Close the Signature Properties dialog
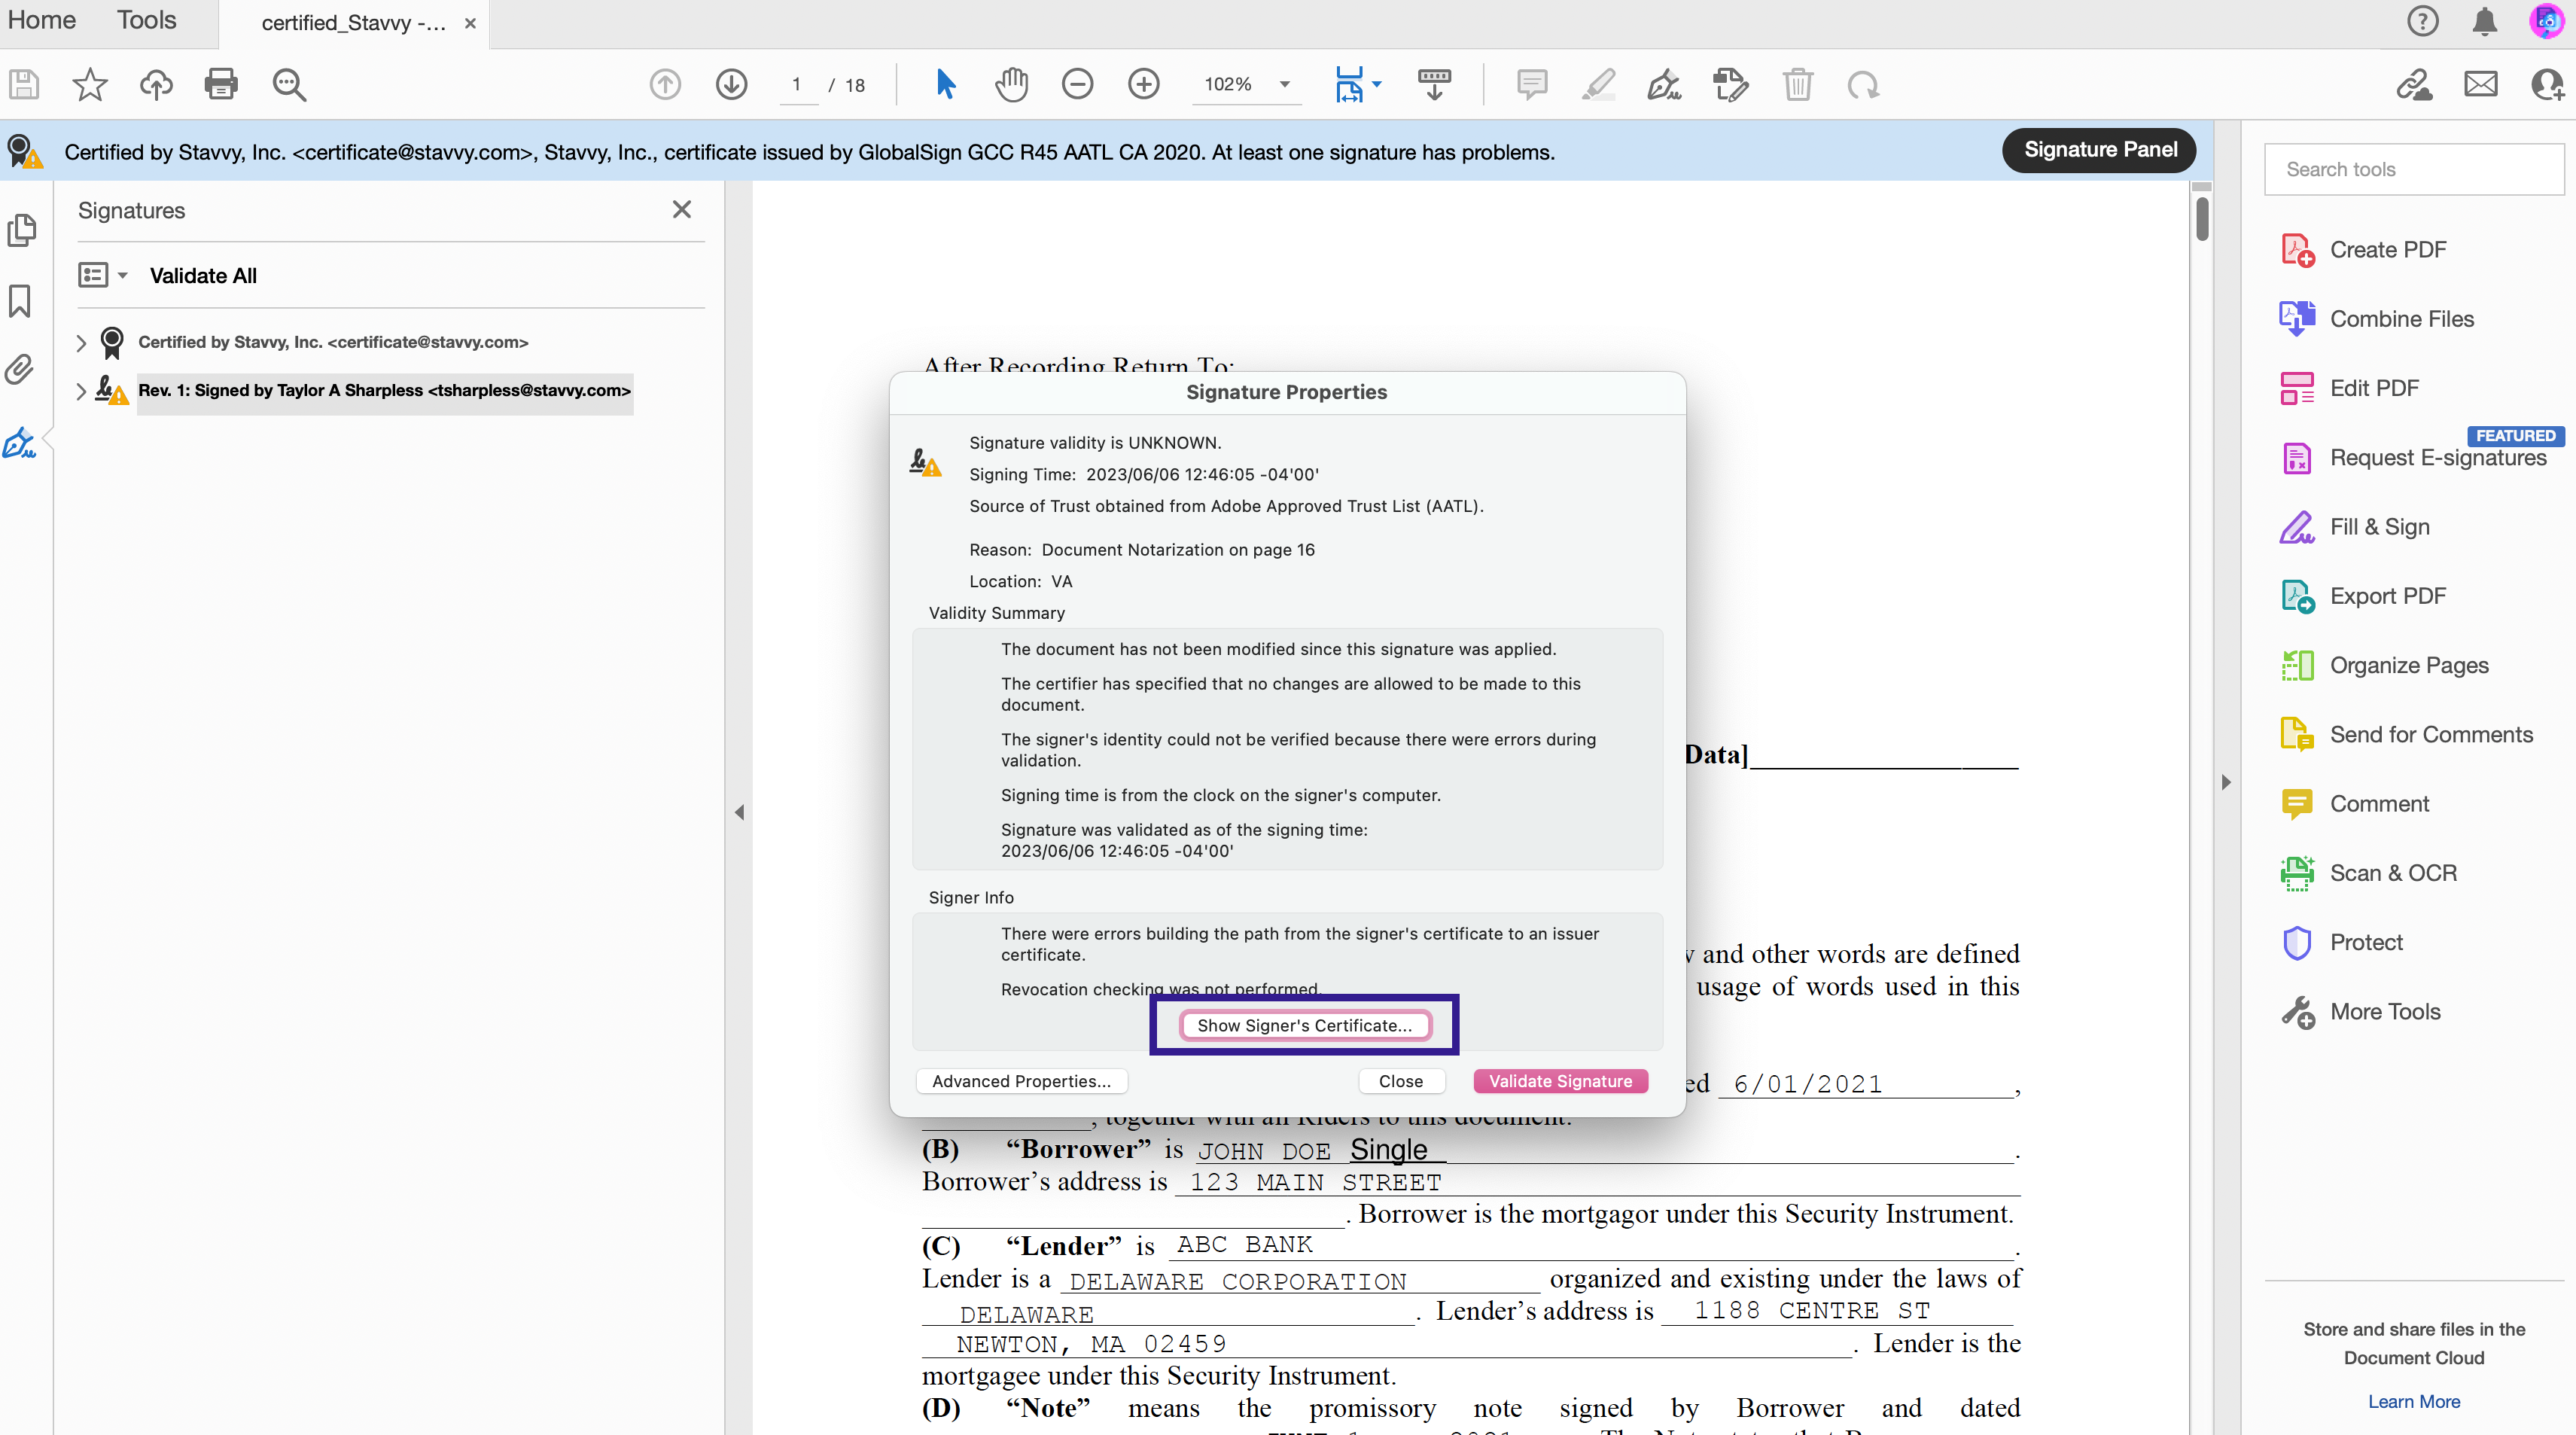 (x=1400, y=1081)
